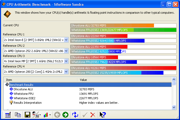Click the Item column header
This screenshot has width=180, height=120.
tap(41, 80)
